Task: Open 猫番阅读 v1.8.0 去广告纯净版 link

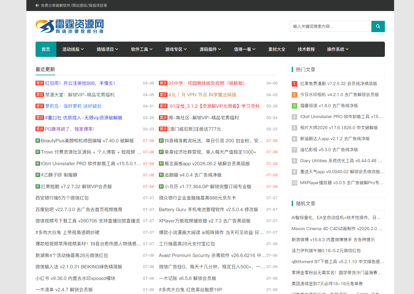Action: pos(329,106)
